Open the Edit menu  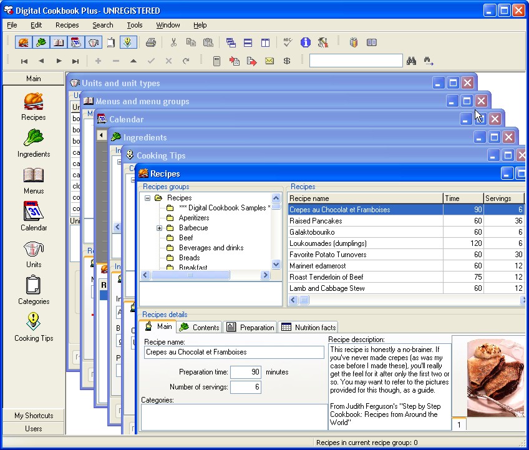point(36,25)
